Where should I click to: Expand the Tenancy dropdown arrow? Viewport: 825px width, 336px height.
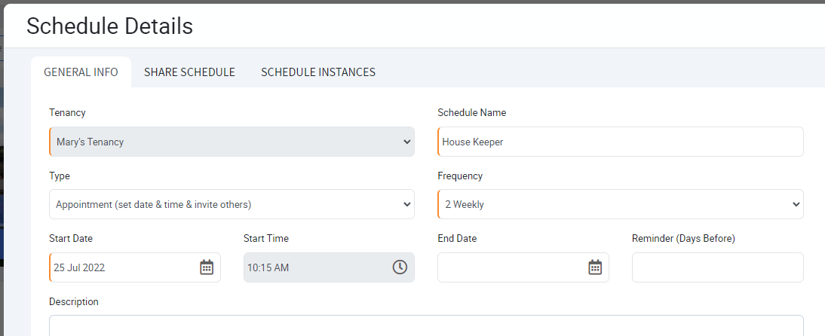coord(406,142)
